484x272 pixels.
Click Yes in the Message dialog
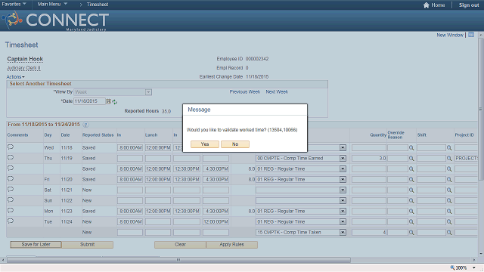tap(205, 144)
